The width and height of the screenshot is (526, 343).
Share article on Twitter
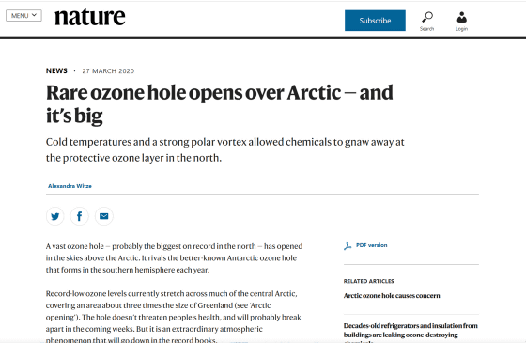(55, 216)
